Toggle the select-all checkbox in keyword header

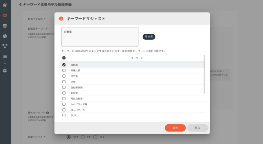64,58
